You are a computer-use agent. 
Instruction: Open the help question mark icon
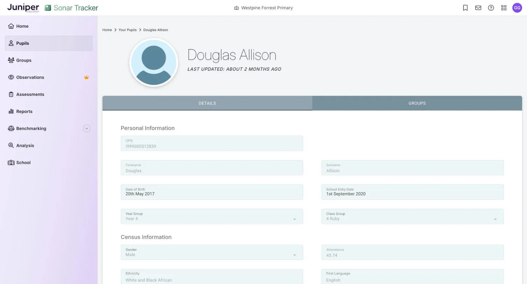tap(491, 8)
